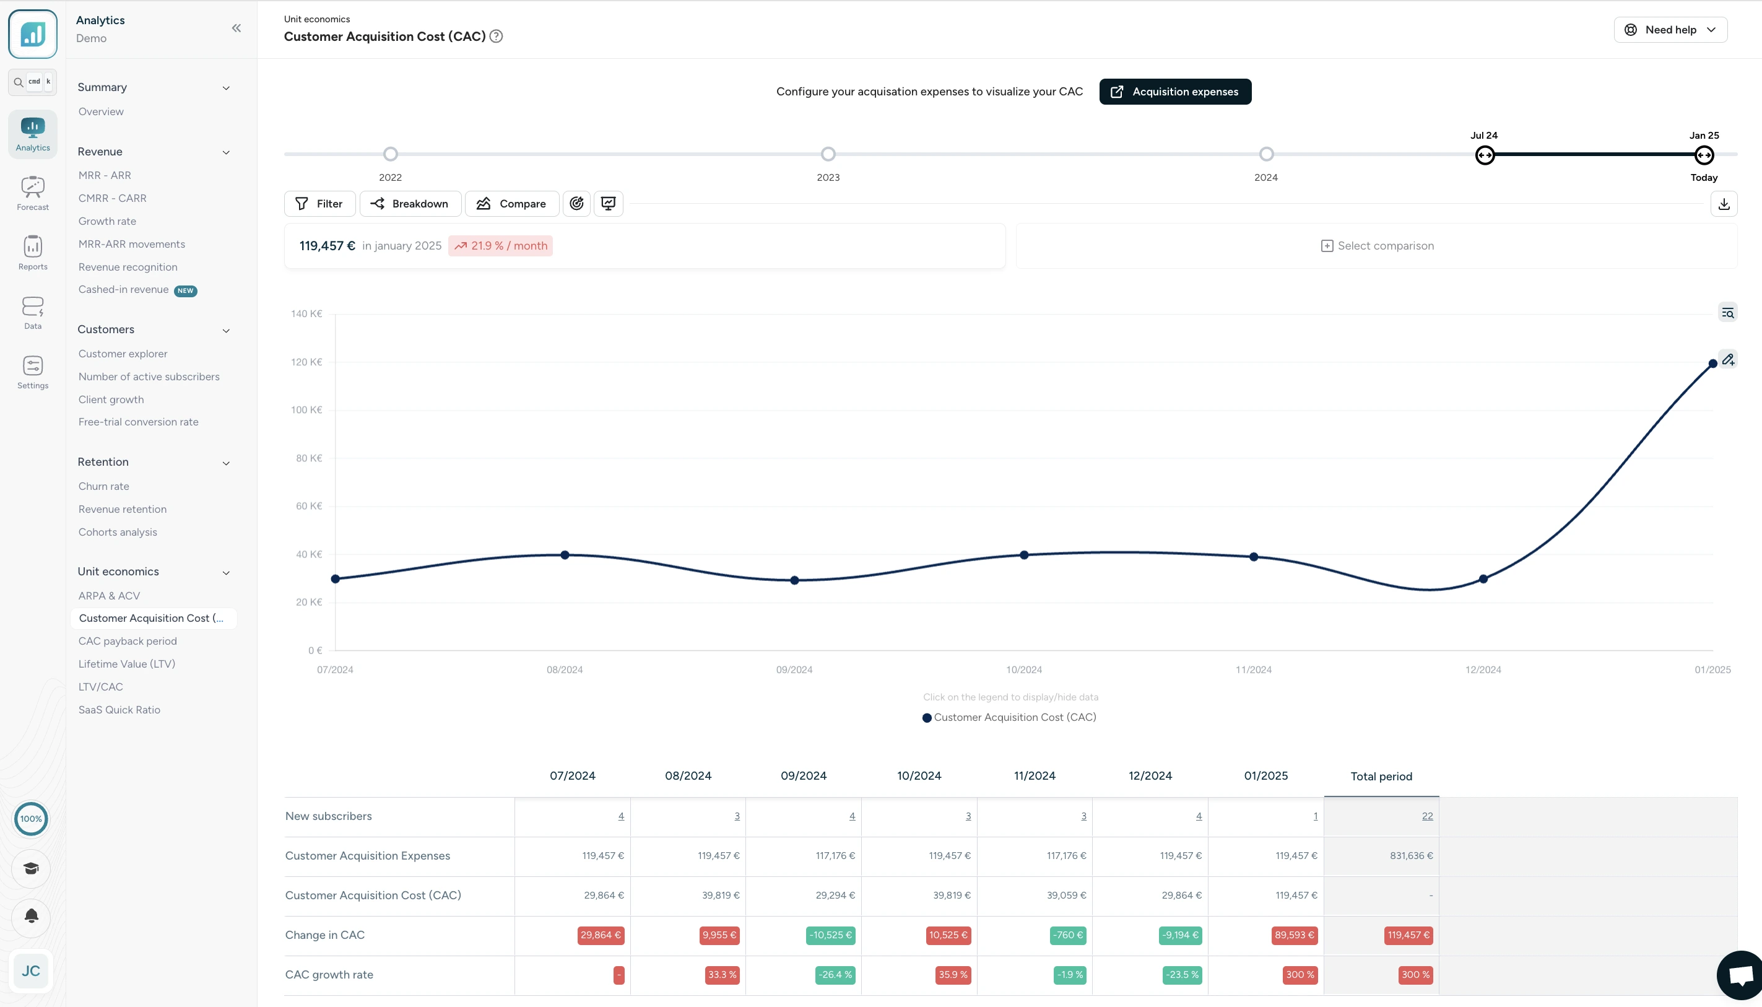Open the Filter button
The height and width of the screenshot is (1007, 1762).
pos(319,204)
